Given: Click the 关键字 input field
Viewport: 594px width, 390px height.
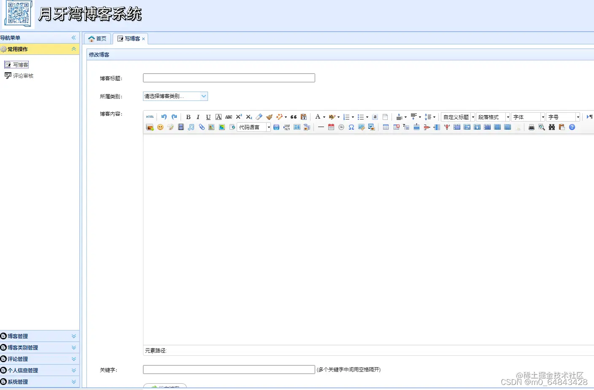Looking at the screenshot, I should (229, 369).
